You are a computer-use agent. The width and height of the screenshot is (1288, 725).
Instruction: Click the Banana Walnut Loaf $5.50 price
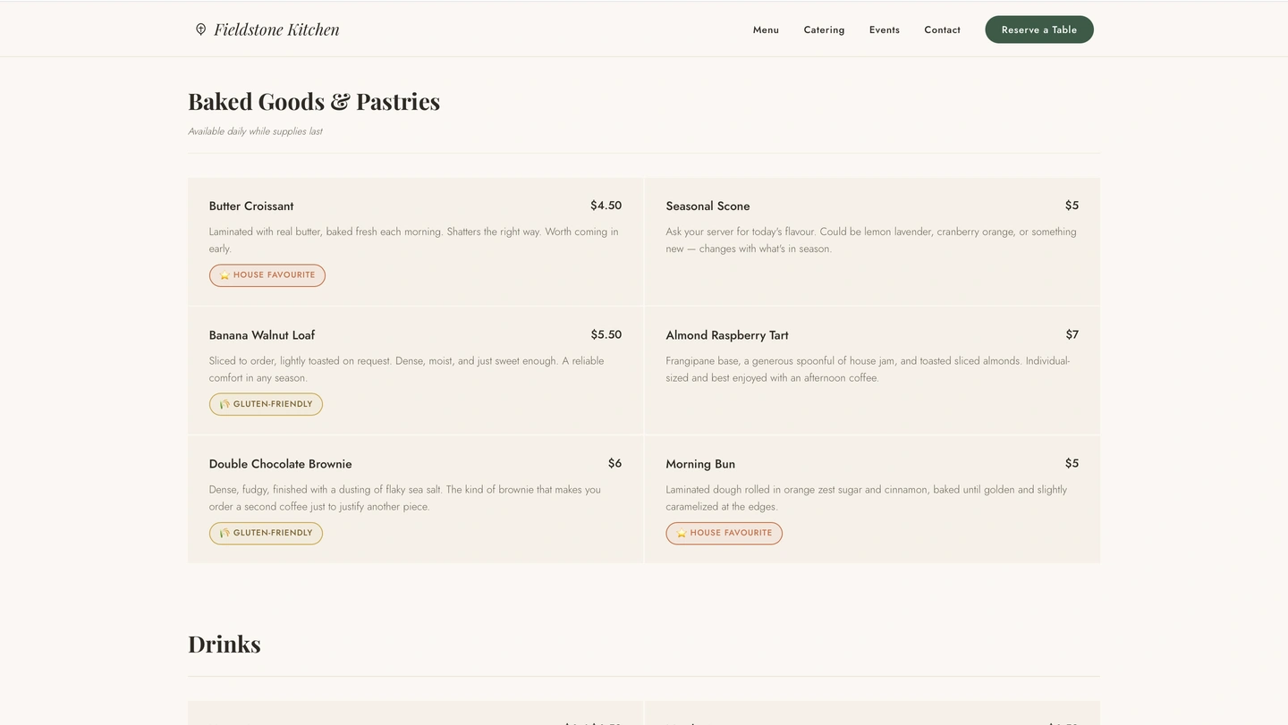click(606, 335)
